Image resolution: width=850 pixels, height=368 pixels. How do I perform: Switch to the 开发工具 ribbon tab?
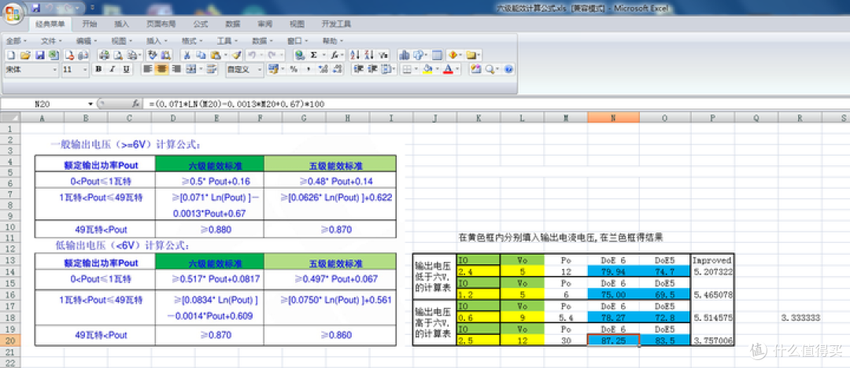(x=336, y=24)
